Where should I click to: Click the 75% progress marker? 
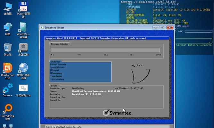coord(132,55)
